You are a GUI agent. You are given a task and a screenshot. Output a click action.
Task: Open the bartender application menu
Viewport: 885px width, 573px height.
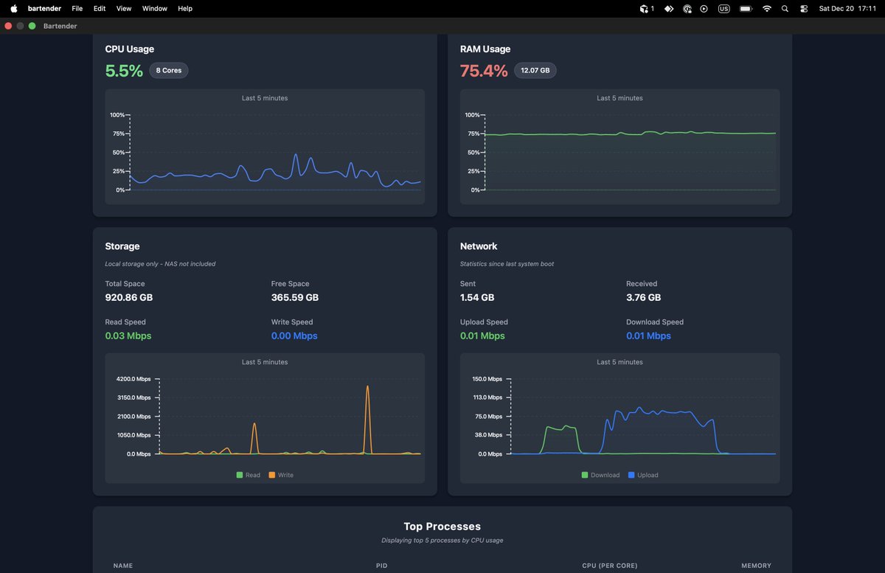[44, 9]
